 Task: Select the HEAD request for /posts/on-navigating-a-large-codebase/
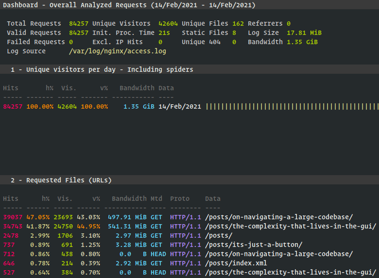278,254
